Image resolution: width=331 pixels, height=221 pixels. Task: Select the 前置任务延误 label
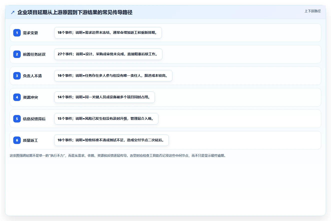[34, 54]
